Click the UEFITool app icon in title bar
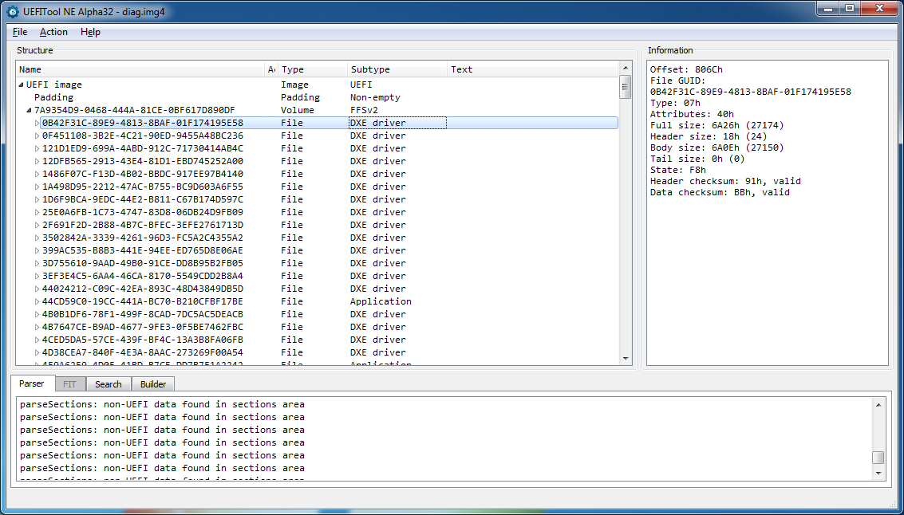Viewport: 904px width, 515px height. coord(12,11)
